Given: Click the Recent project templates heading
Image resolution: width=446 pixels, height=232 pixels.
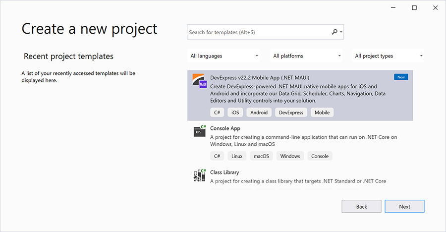Looking at the screenshot, I should 68,57.
